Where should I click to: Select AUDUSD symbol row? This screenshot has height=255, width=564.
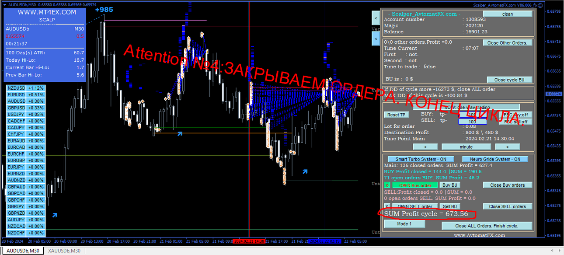[26, 101]
